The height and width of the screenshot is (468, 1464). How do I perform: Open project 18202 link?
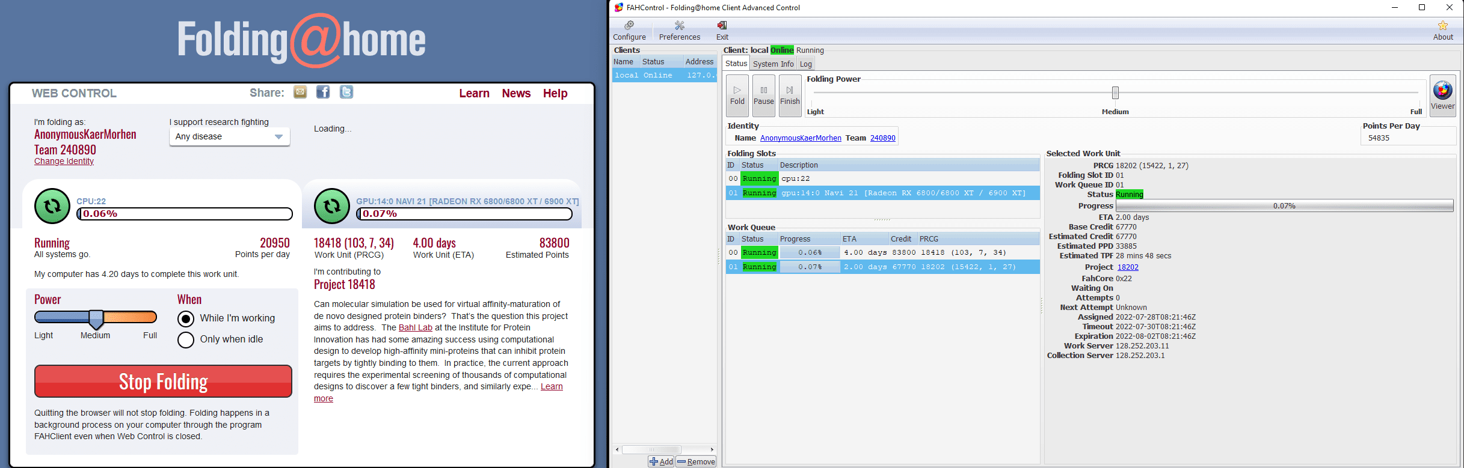point(1128,267)
